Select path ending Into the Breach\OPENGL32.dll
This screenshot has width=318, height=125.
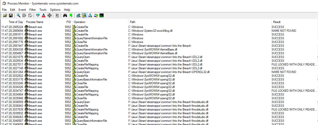[169, 72]
